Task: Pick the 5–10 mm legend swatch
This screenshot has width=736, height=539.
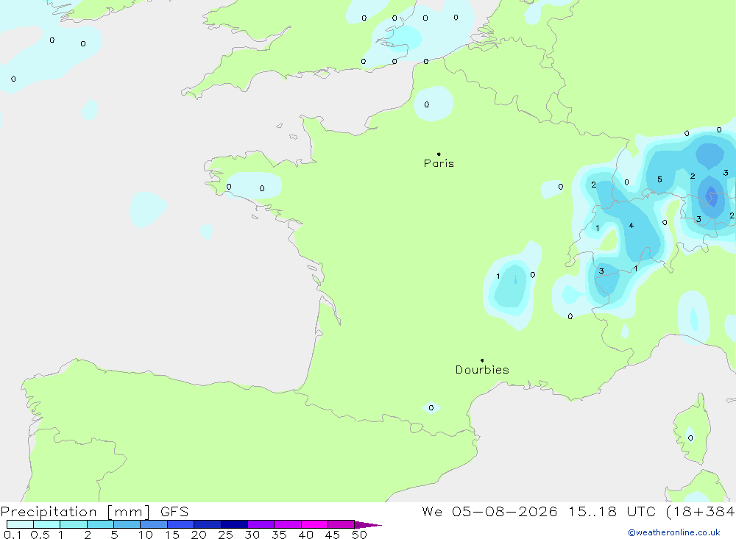Action: point(127,524)
